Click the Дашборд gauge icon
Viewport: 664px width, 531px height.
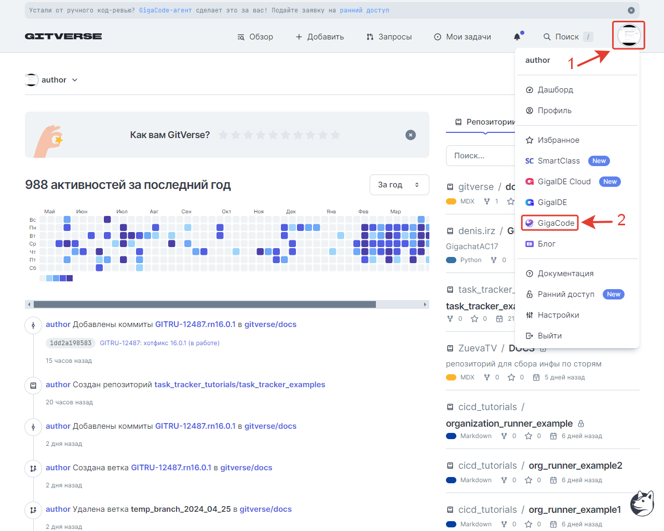pos(530,90)
